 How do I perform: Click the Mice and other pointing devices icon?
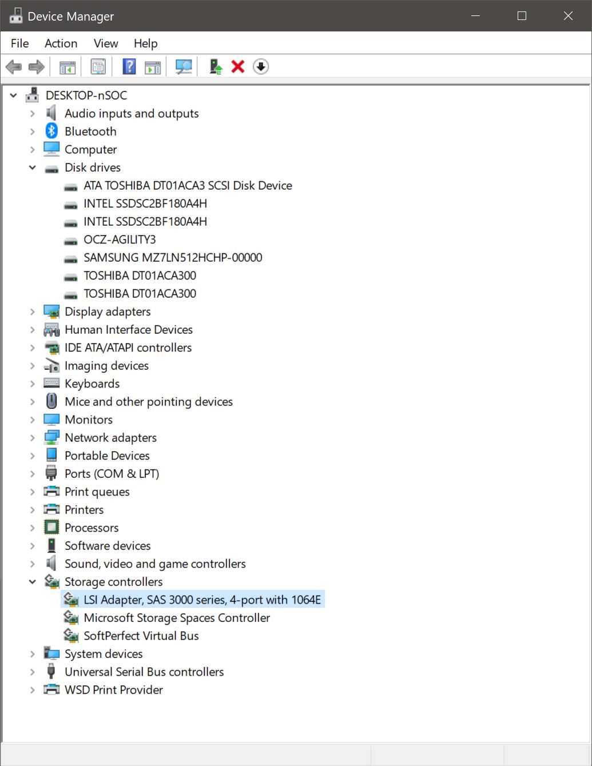[x=51, y=401]
